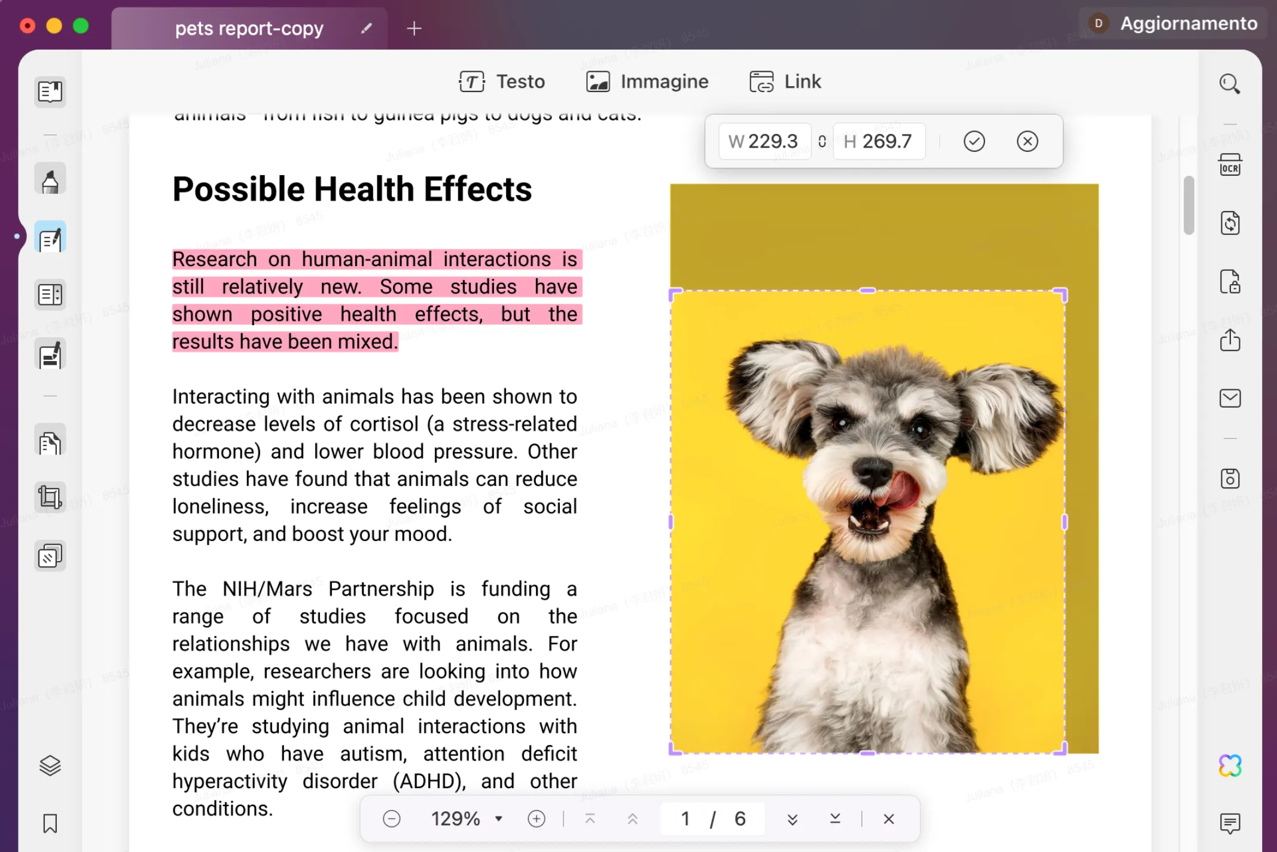This screenshot has height=852, width=1277.
Task: Click the highlighted pink text paragraph
Action: 374,300
